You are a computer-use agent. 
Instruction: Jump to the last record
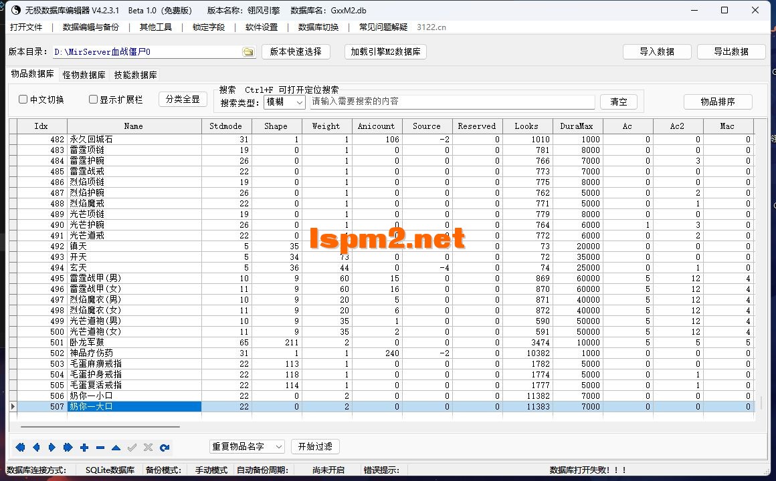68,448
